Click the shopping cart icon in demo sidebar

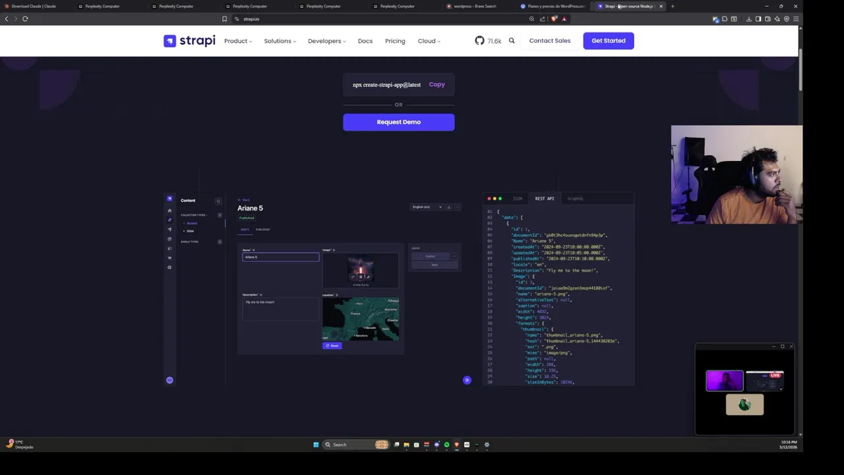pyautogui.click(x=169, y=257)
